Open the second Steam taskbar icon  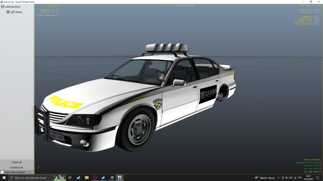point(103,177)
